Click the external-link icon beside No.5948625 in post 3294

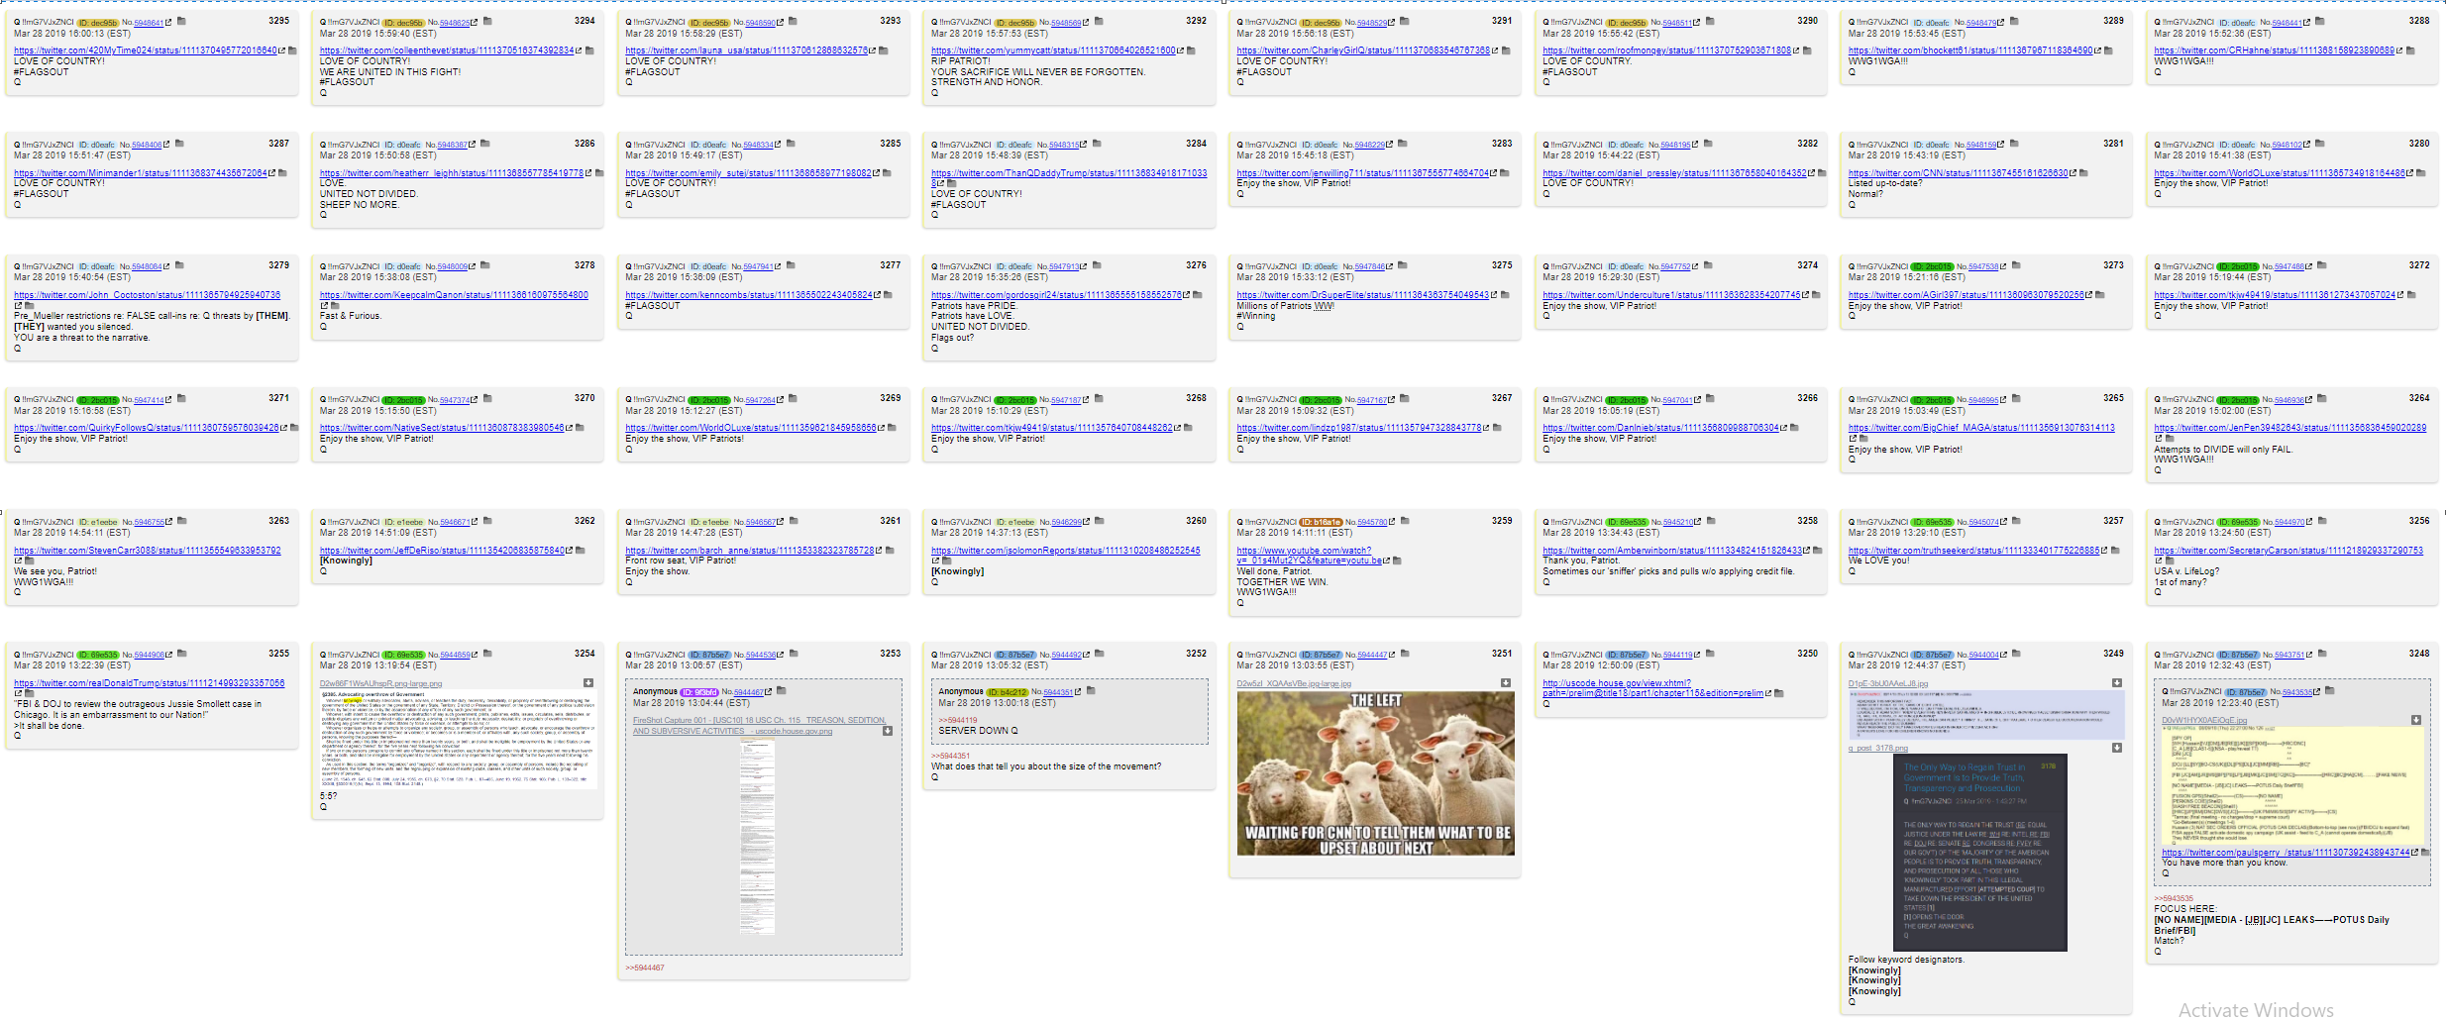474,22
